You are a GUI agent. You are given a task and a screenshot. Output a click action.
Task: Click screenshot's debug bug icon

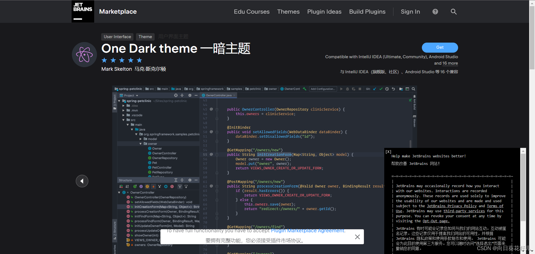(347, 89)
